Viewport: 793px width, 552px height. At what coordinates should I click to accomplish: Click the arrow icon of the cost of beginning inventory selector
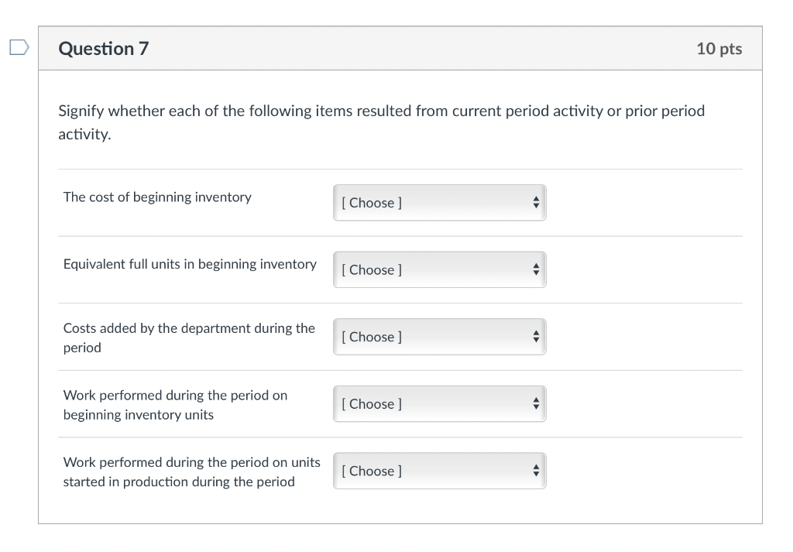click(x=535, y=203)
